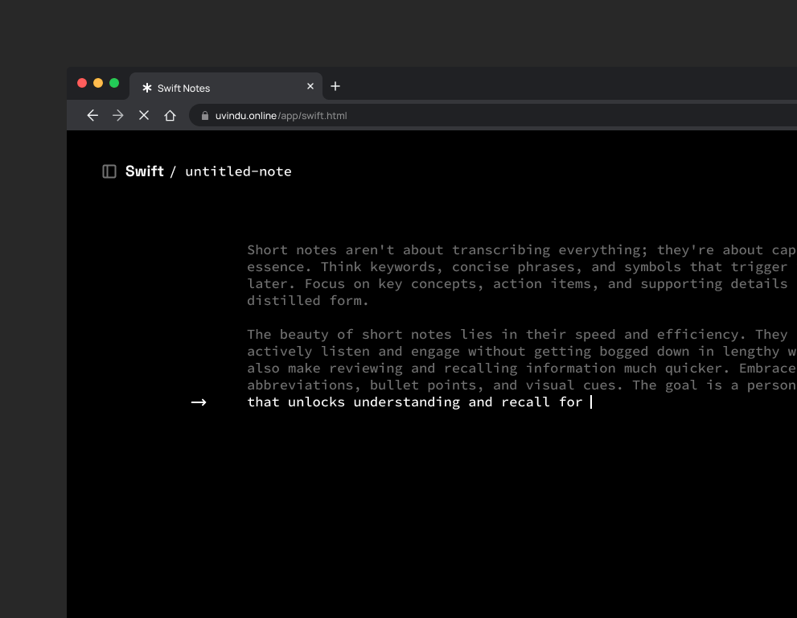The height and width of the screenshot is (618, 797).
Task: Click the arrow marker beside current line
Action: pos(199,402)
